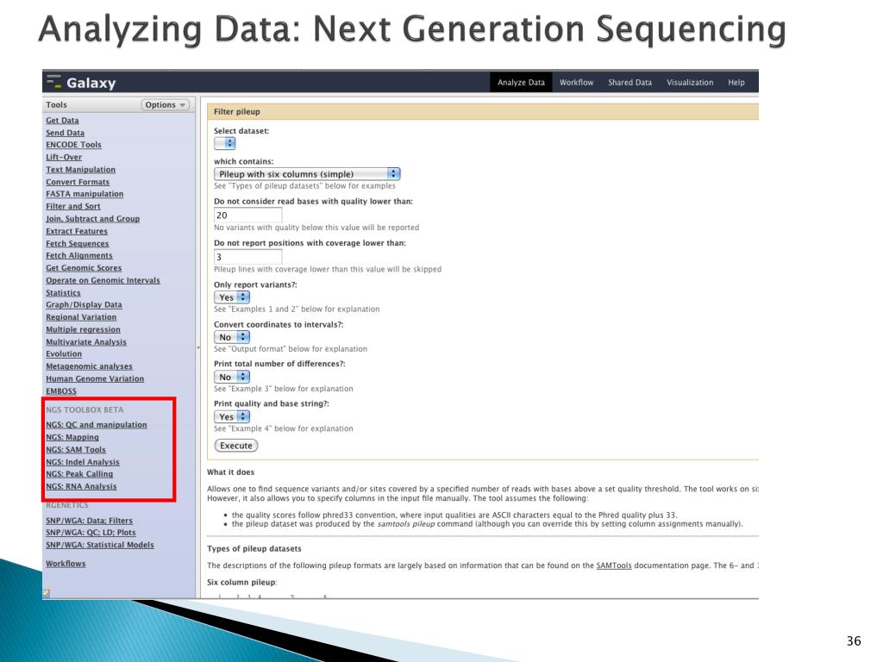Open SNP/WGA: Statistical Models

pos(100,545)
